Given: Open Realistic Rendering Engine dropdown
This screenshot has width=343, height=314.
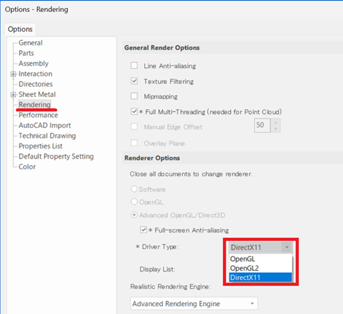Looking at the screenshot, I should coord(194,304).
